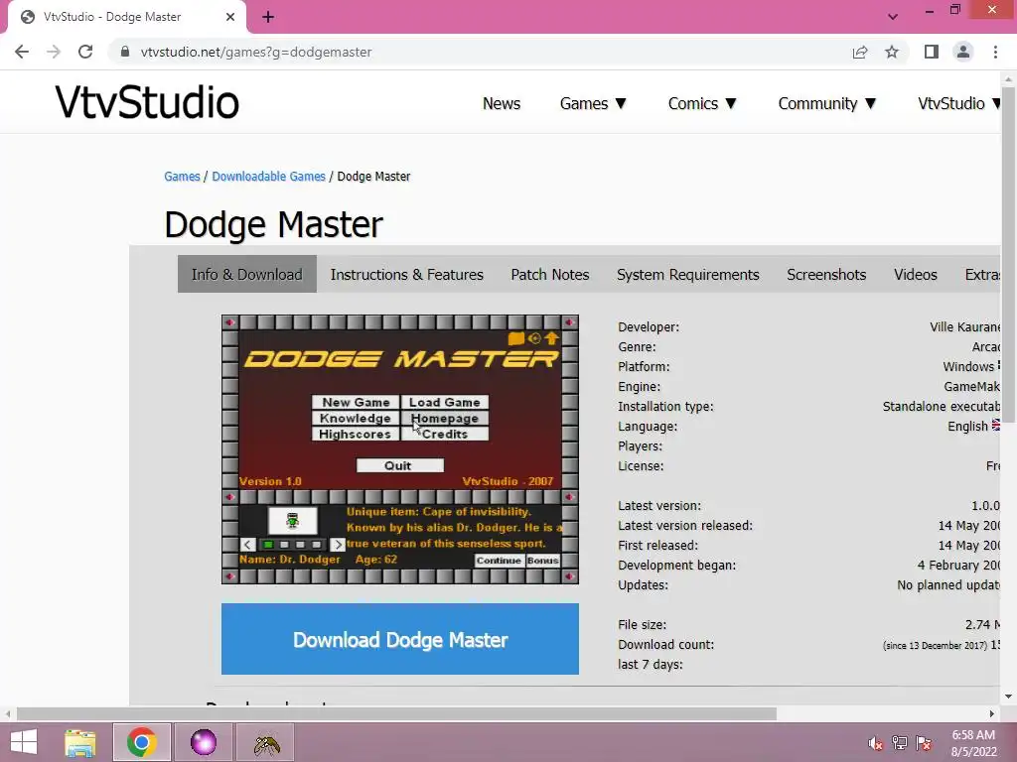This screenshot has height=762, width=1017.
Task: Click the 'Developer:' label
Action: click(649, 327)
